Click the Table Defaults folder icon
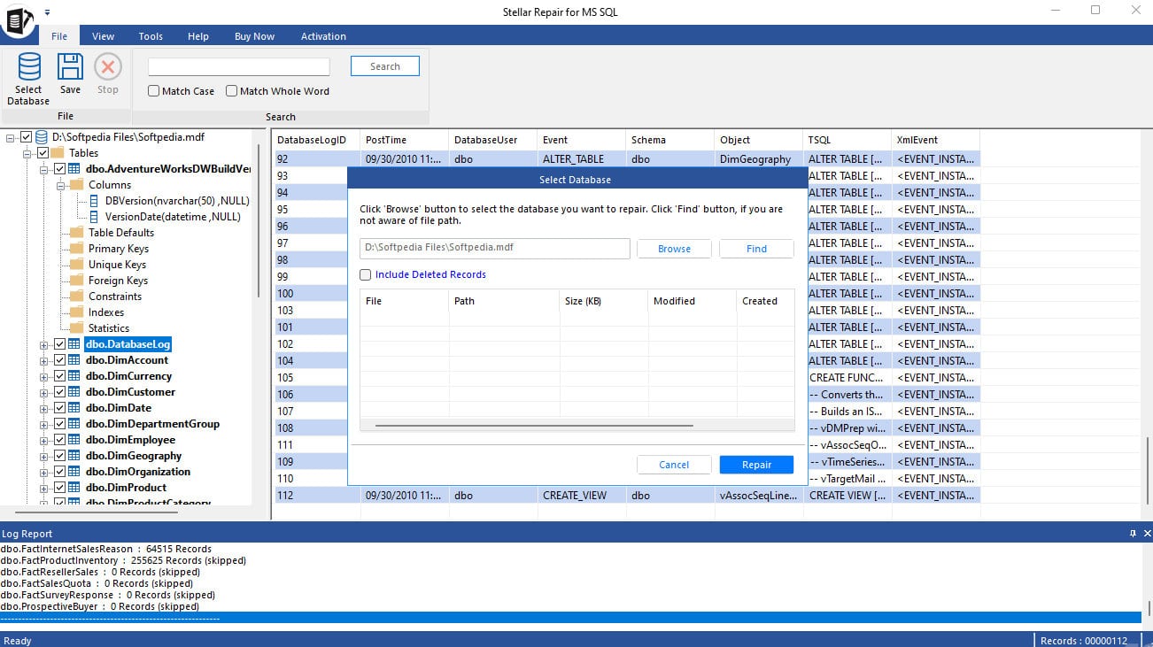 76,233
